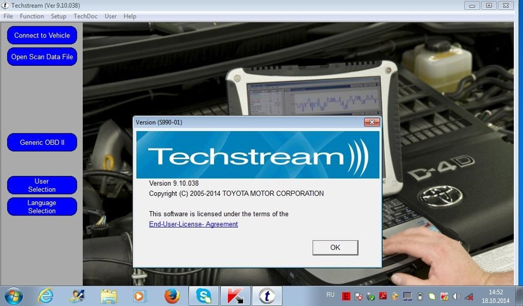Click the Connect to Vehicle button
The image size is (523, 306).
coord(42,35)
